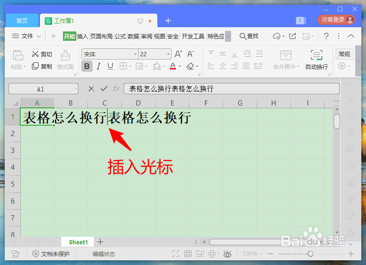The image size is (366, 265).
Task: Select row header 3
Action: click(13, 151)
